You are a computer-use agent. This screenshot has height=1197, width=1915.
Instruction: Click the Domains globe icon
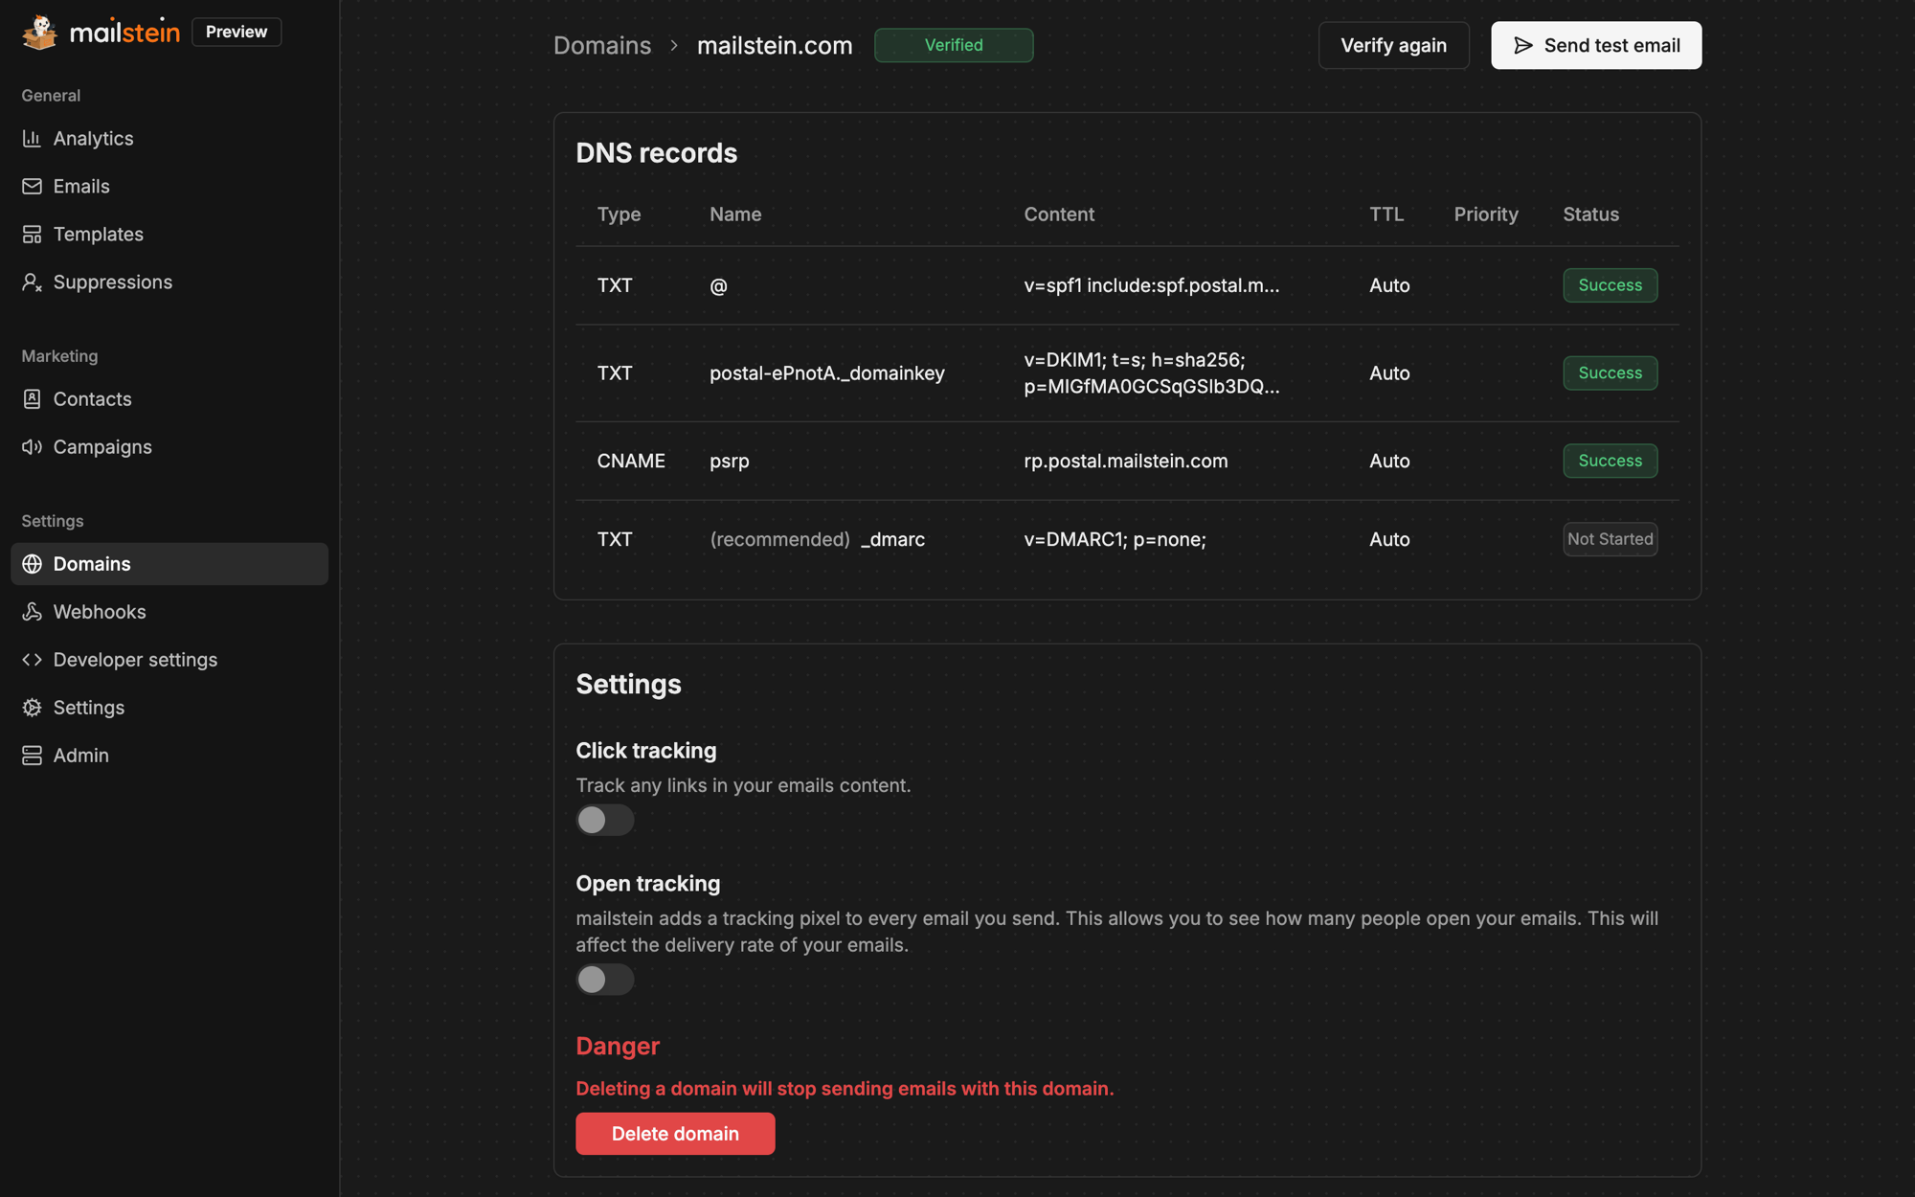(32, 564)
